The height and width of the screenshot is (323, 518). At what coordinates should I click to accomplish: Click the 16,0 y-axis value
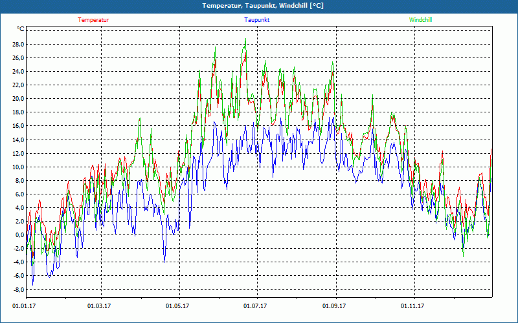click(x=18, y=126)
